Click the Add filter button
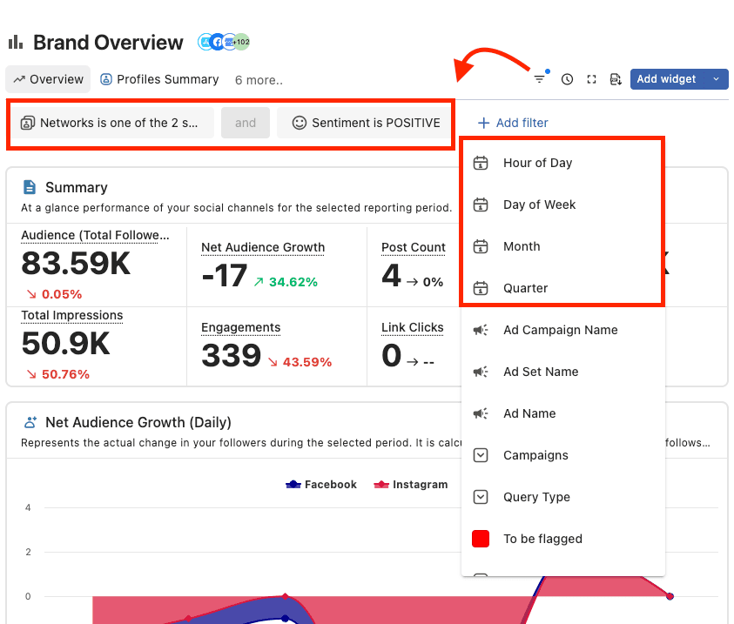 tap(513, 123)
